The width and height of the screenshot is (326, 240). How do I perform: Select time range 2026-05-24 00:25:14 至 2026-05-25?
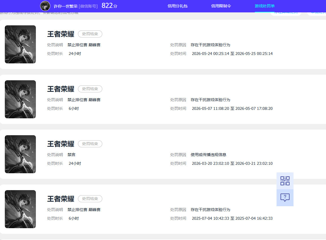pos(232,54)
